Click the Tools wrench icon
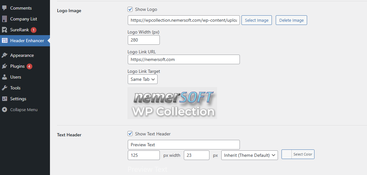Viewport: 367px width, 175px height. tap(4, 88)
